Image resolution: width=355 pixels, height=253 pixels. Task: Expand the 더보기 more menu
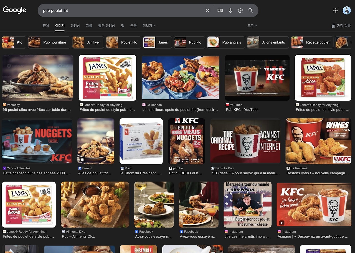[x=149, y=26]
